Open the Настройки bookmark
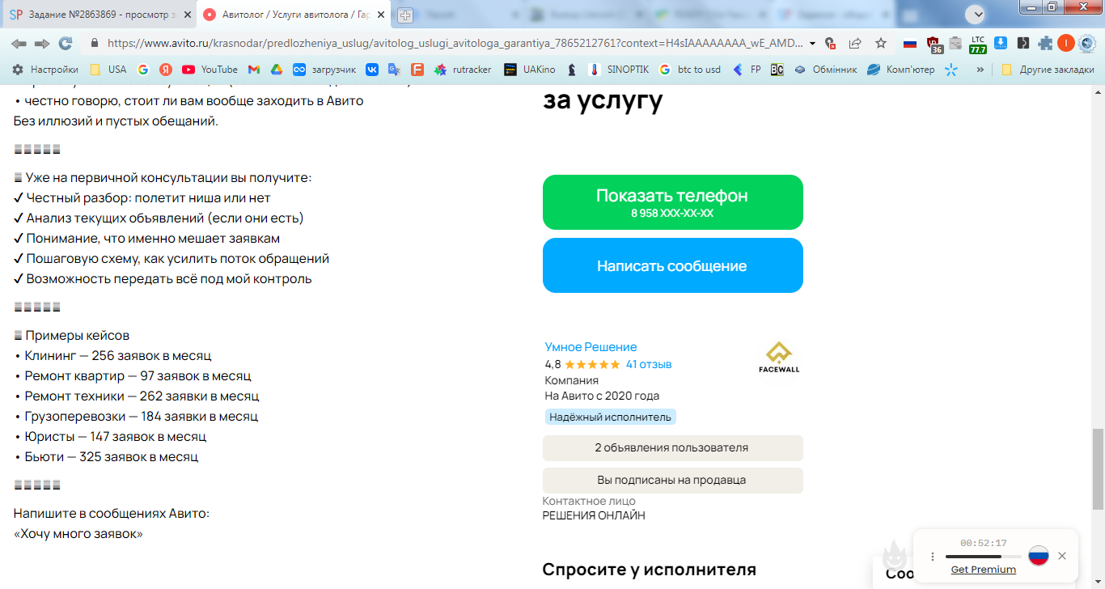This screenshot has width=1105, height=589. 45,70
